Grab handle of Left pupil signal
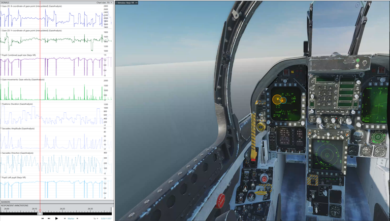Image resolution: width=390 pixels, height=221 pixels. (x=1, y=178)
